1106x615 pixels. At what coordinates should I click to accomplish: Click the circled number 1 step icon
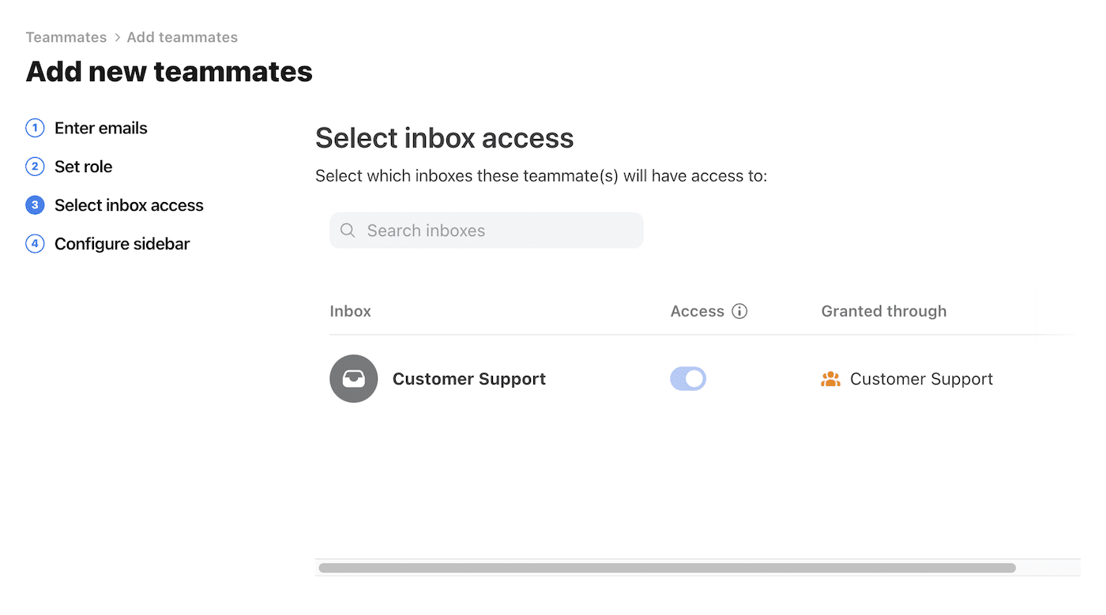(x=35, y=128)
